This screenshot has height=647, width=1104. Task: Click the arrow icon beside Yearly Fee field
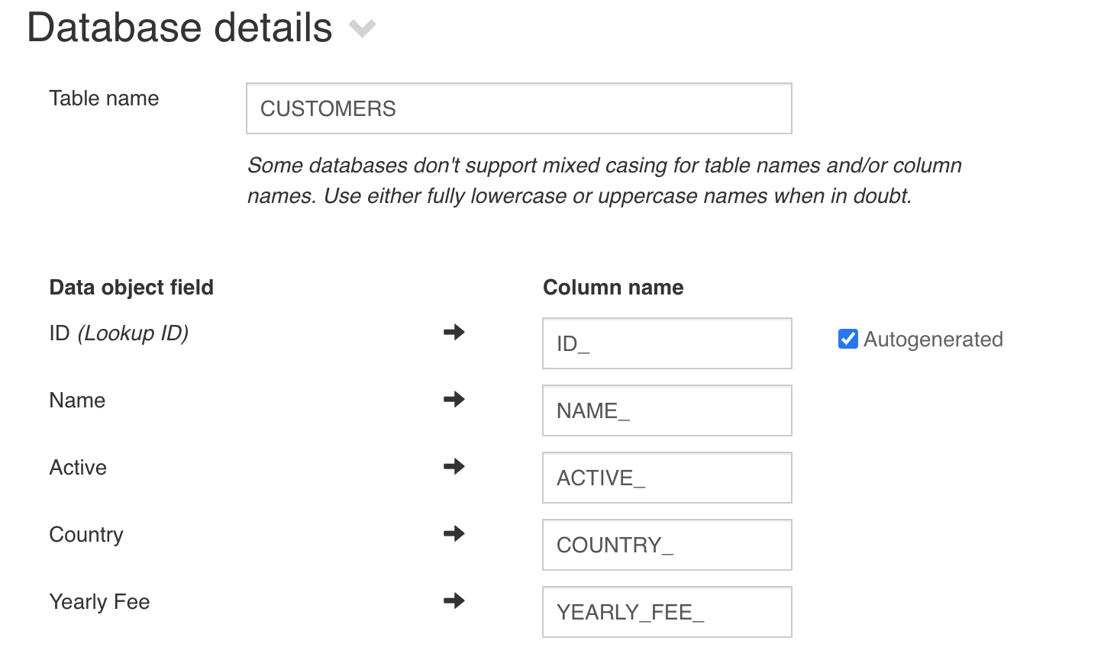454,601
